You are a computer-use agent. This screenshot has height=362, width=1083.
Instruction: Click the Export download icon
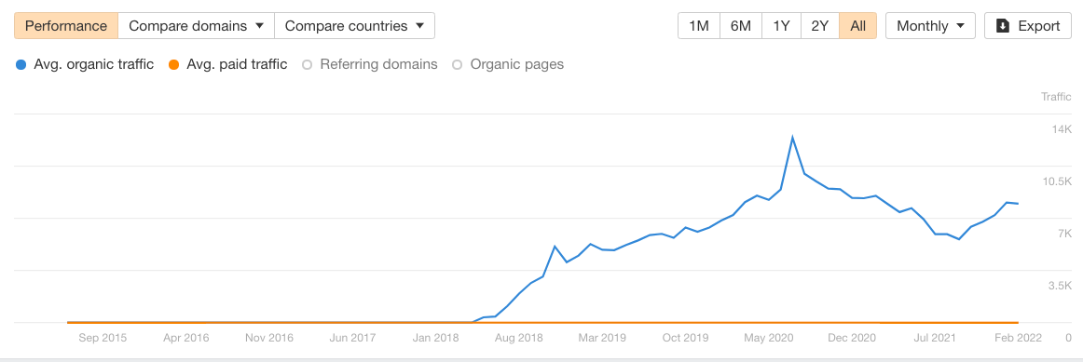pyautogui.click(x=1002, y=26)
